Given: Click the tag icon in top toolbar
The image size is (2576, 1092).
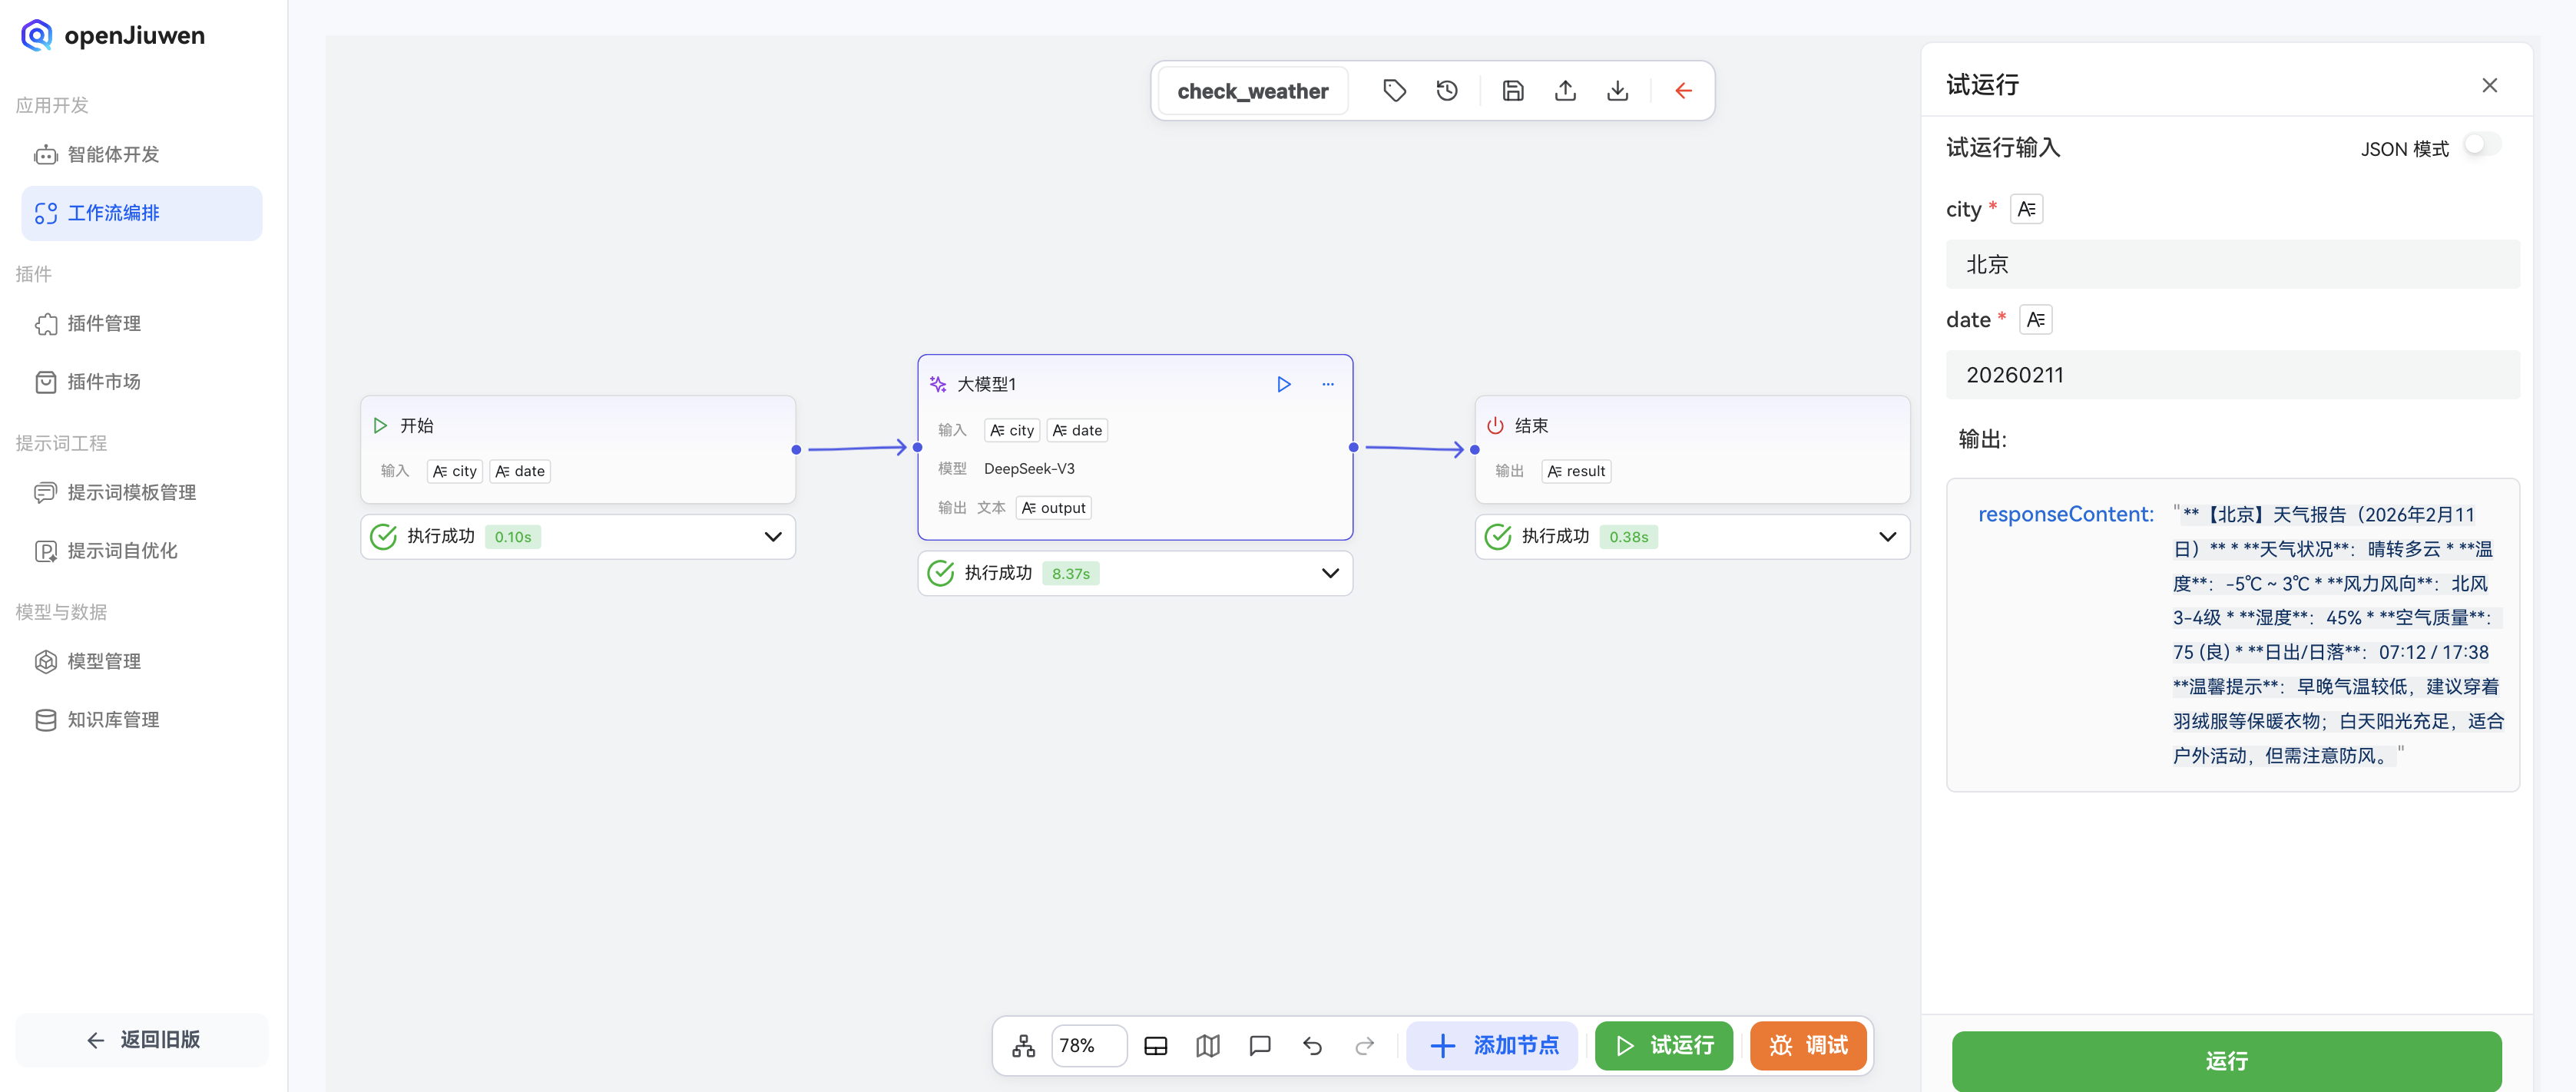Looking at the screenshot, I should tap(1394, 91).
